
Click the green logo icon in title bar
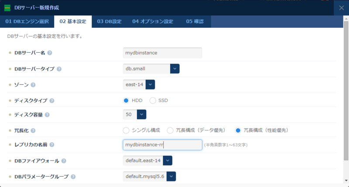click(x=7, y=8)
